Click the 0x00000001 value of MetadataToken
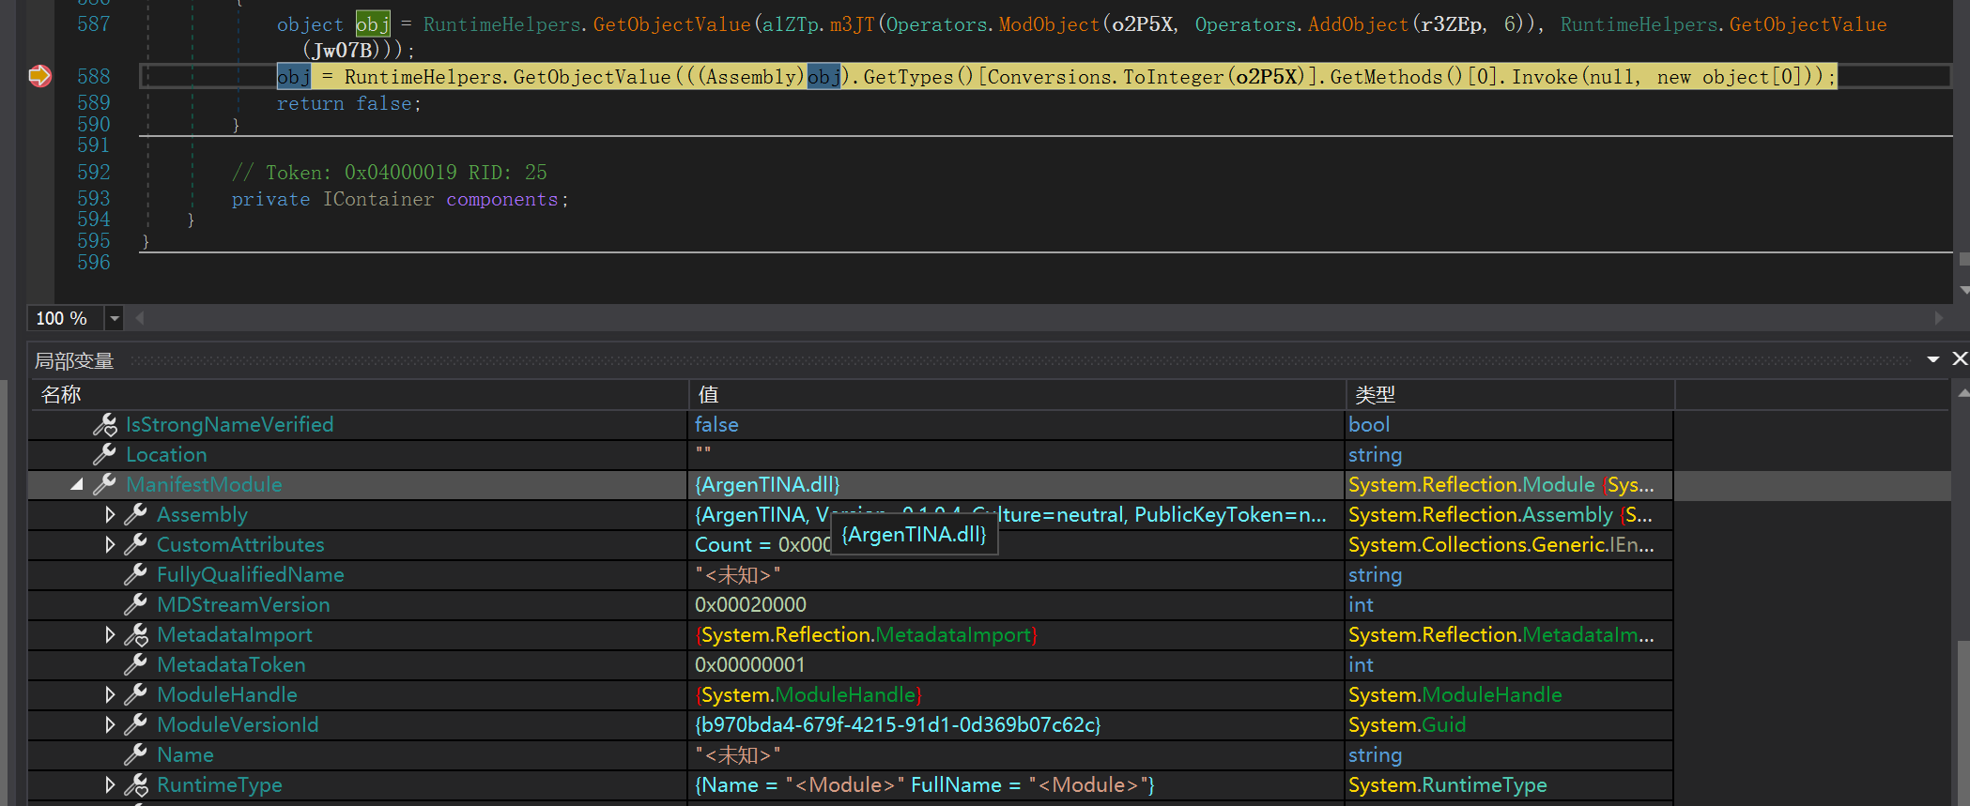Screen dimensions: 1970x806 pyautogui.click(x=749, y=665)
